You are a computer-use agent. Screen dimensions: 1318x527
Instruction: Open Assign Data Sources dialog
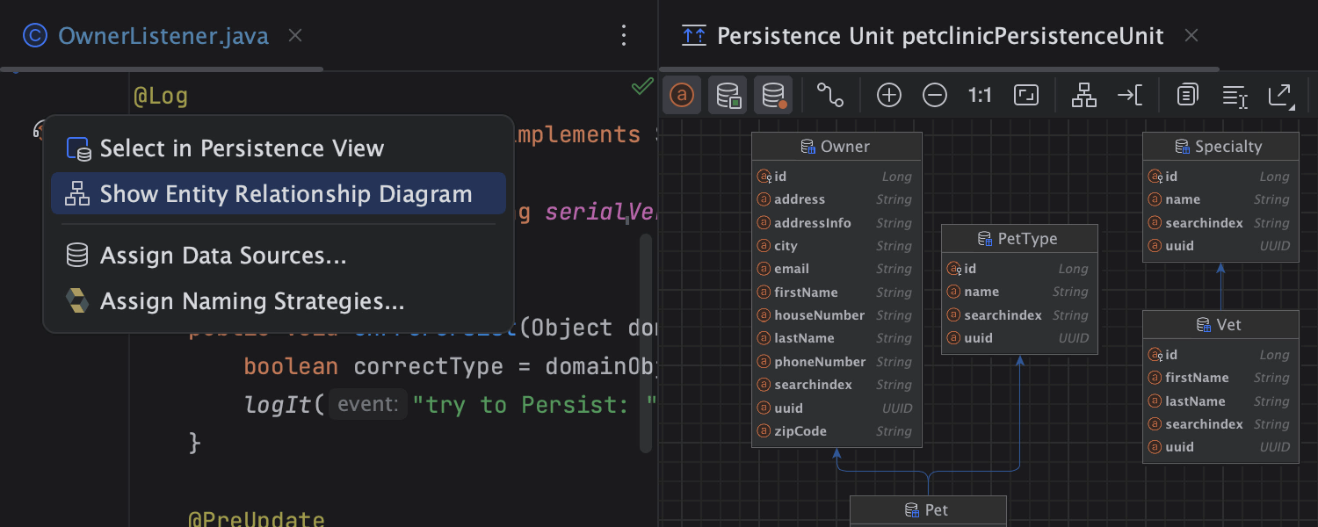pyautogui.click(x=223, y=256)
